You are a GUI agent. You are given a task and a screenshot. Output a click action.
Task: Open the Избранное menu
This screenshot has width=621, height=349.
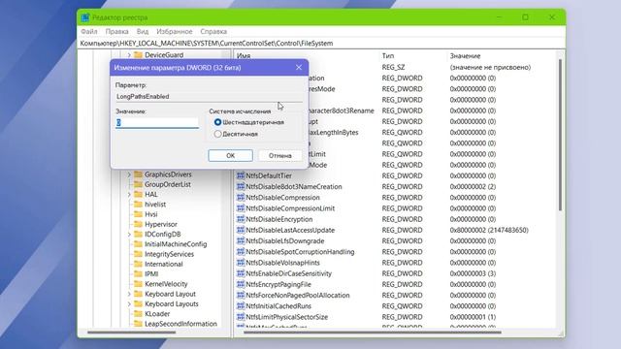coord(175,31)
